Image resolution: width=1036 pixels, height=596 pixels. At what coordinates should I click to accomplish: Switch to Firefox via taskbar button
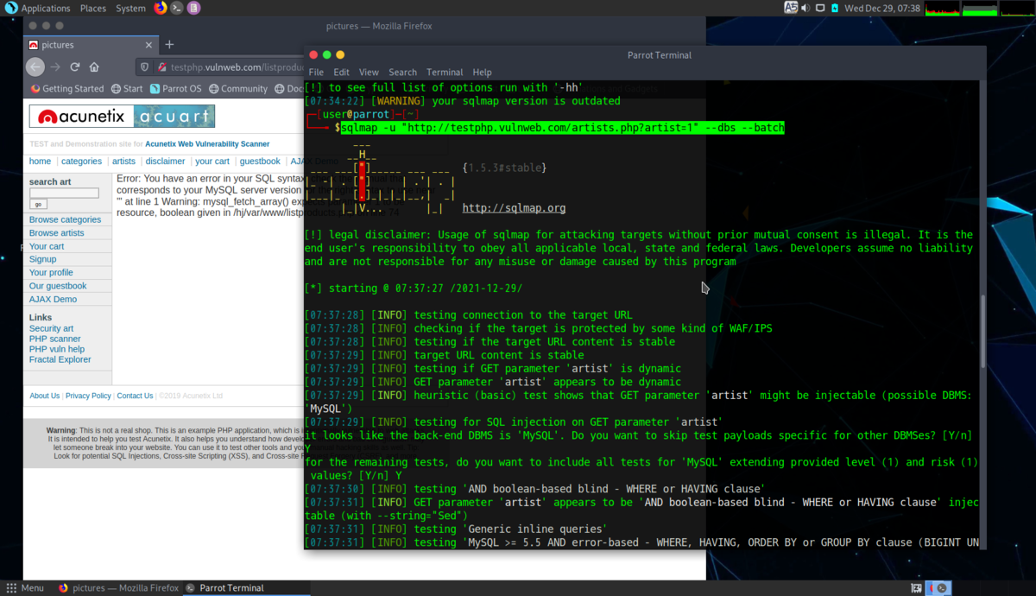click(x=118, y=587)
